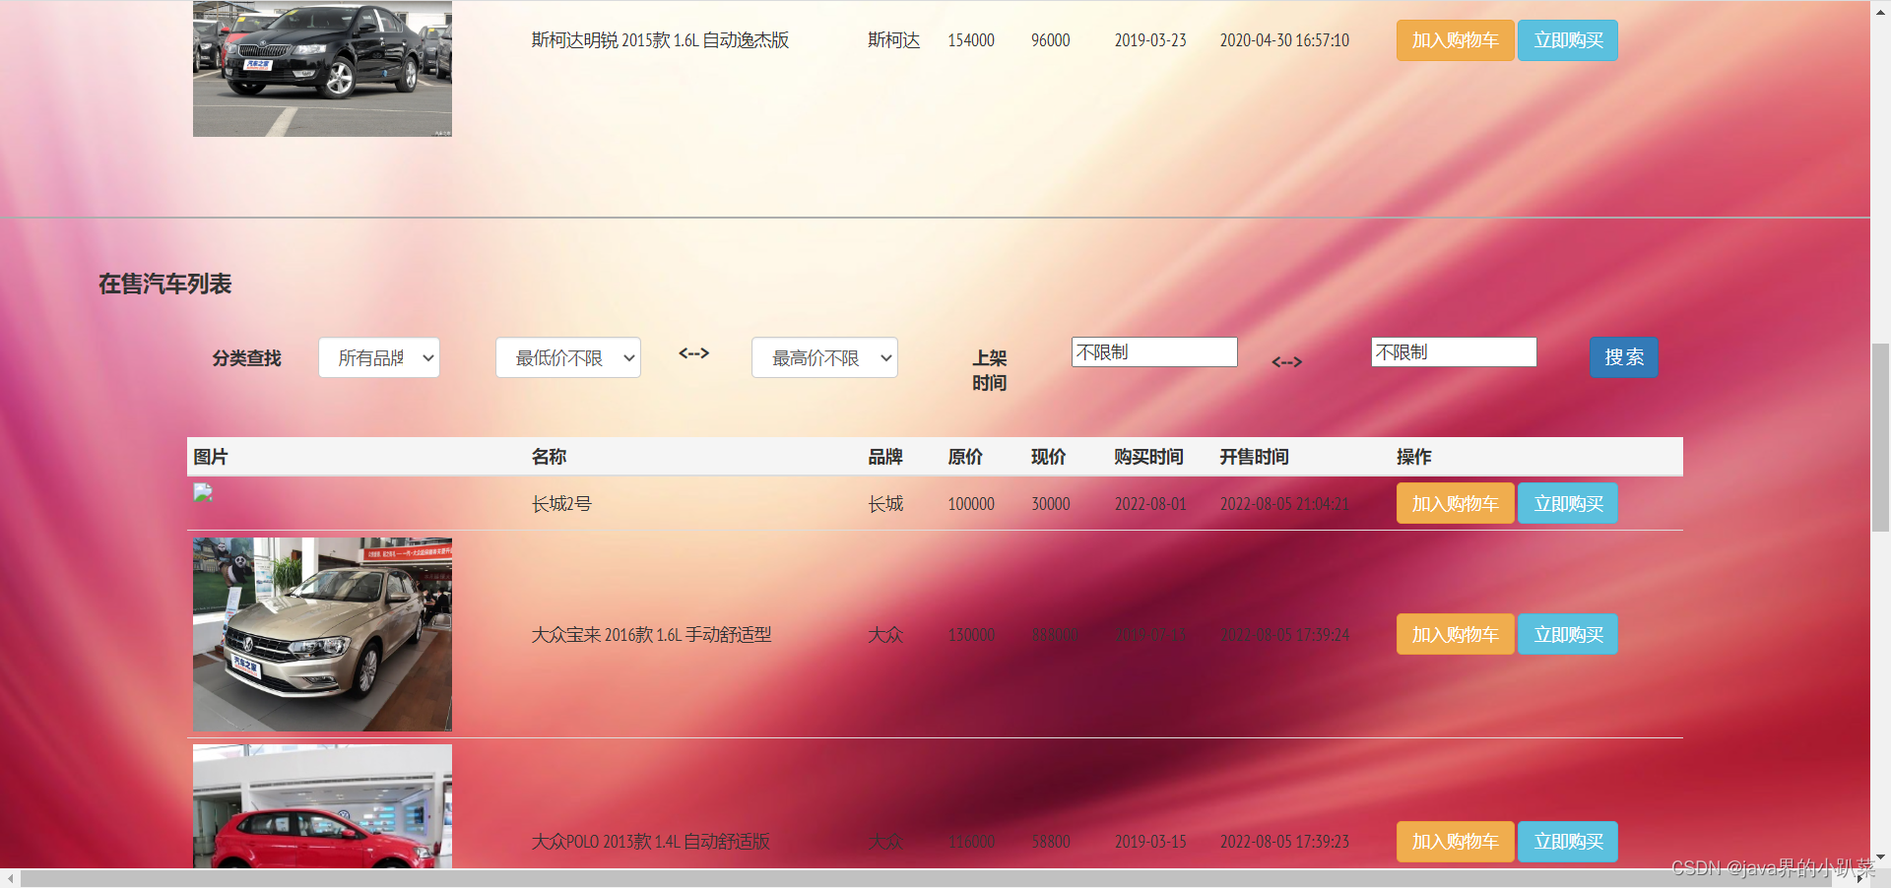
Task: Select the 斯柯达 brand cell
Action: coord(893,40)
